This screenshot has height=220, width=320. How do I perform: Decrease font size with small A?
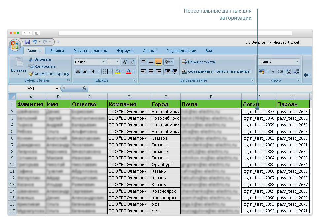[x=132, y=62]
